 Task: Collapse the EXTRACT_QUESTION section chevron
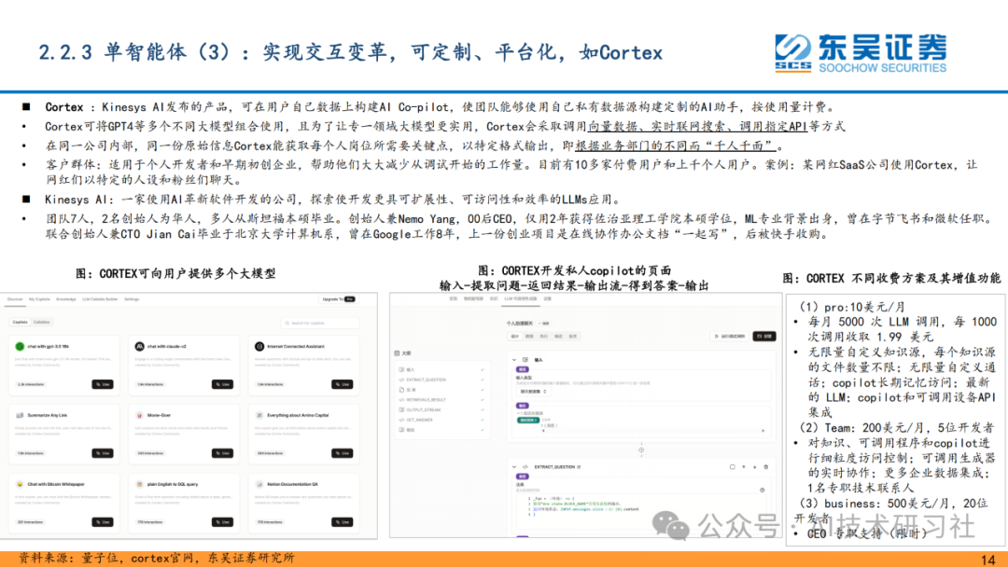514,467
